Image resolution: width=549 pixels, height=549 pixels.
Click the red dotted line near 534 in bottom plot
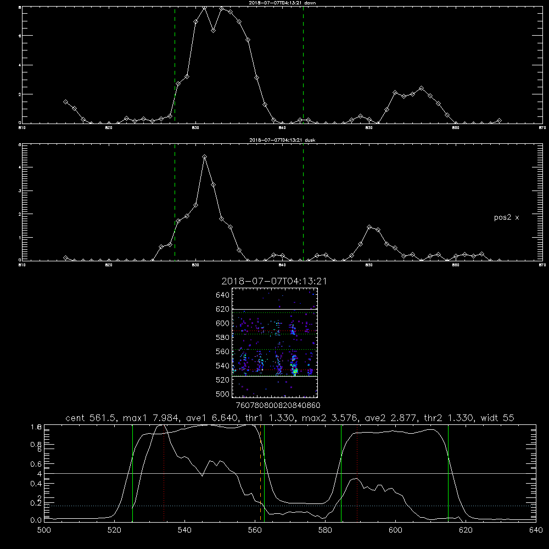[x=164, y=473]
